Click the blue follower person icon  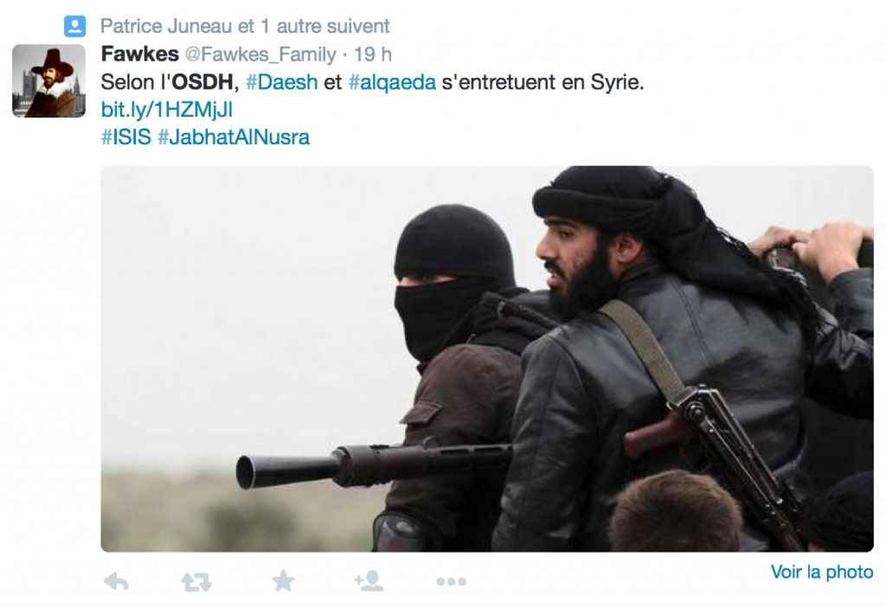[x=74, y=26]
